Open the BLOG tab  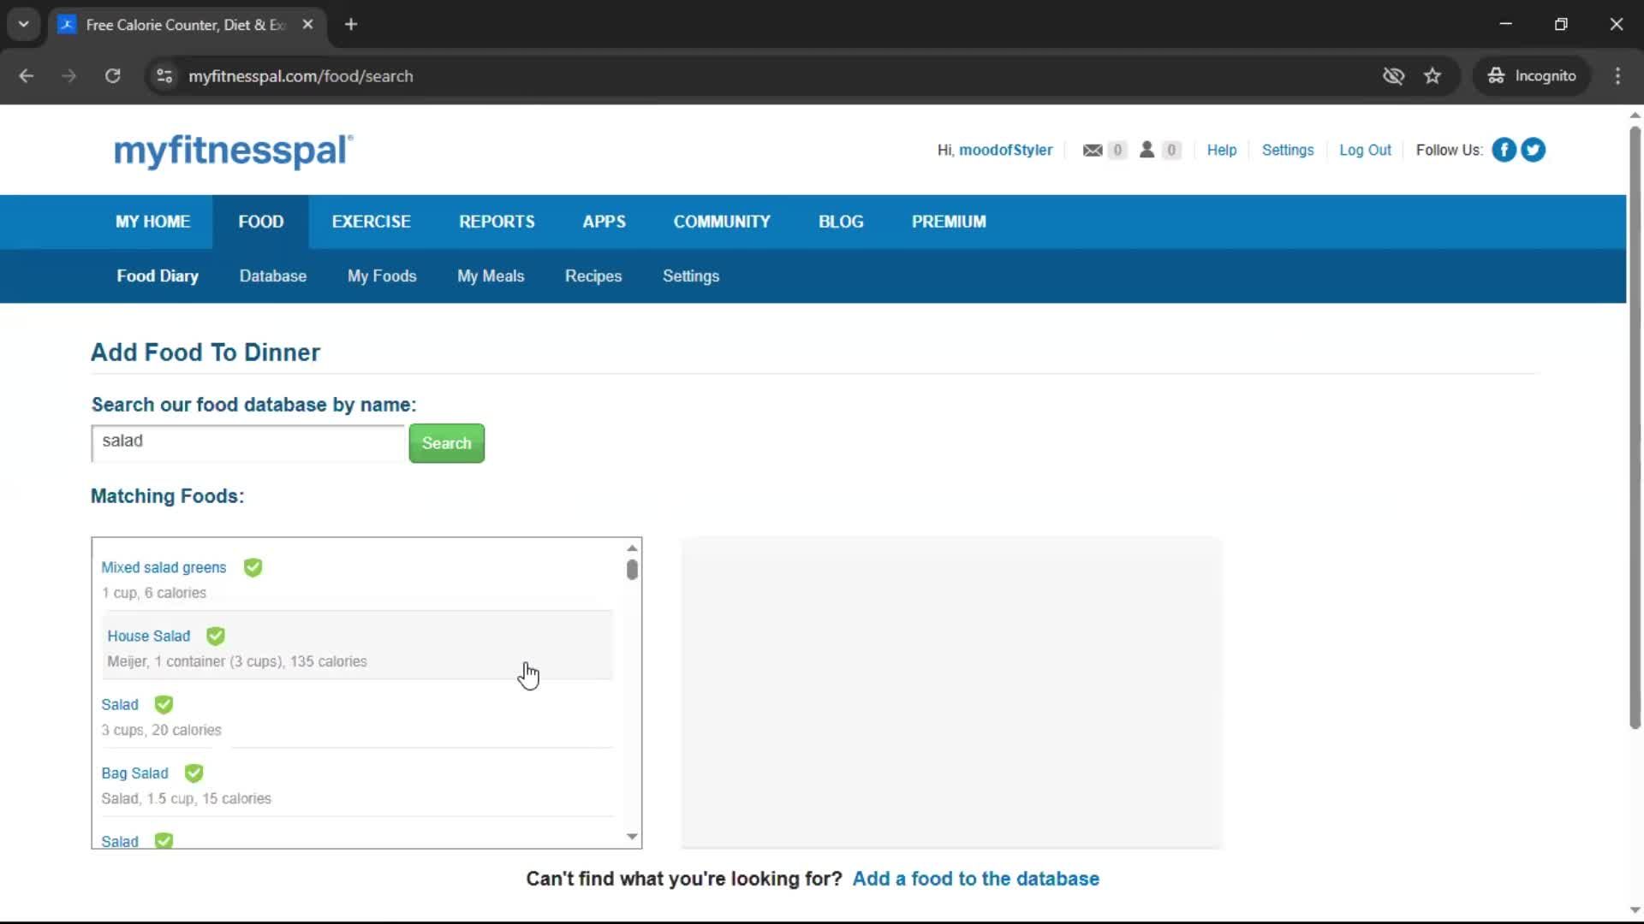click(x=841, y=222)
